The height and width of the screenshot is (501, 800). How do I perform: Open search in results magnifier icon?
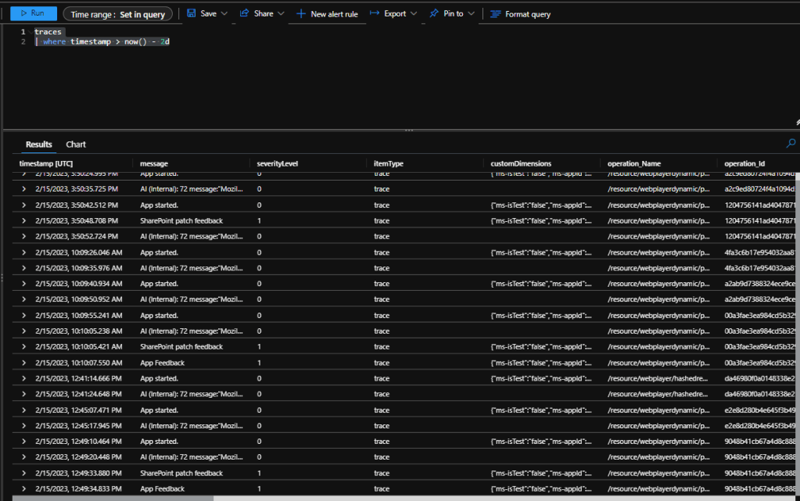[791, 144]
